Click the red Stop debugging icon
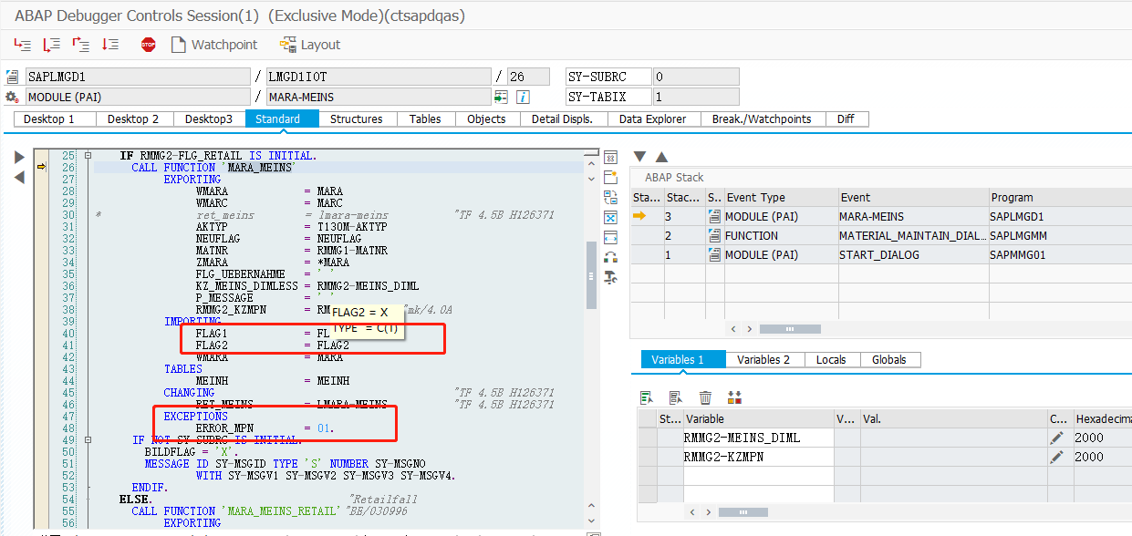This screenshot has width=1132, height=536. pyautogui.click(x=148, y=44)
